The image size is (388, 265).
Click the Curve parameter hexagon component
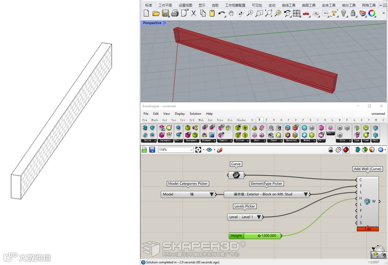pos(236,175)
